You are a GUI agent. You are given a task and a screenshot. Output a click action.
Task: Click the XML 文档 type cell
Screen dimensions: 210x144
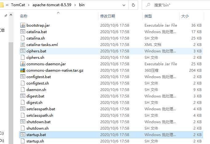click(x=153, y=44)
